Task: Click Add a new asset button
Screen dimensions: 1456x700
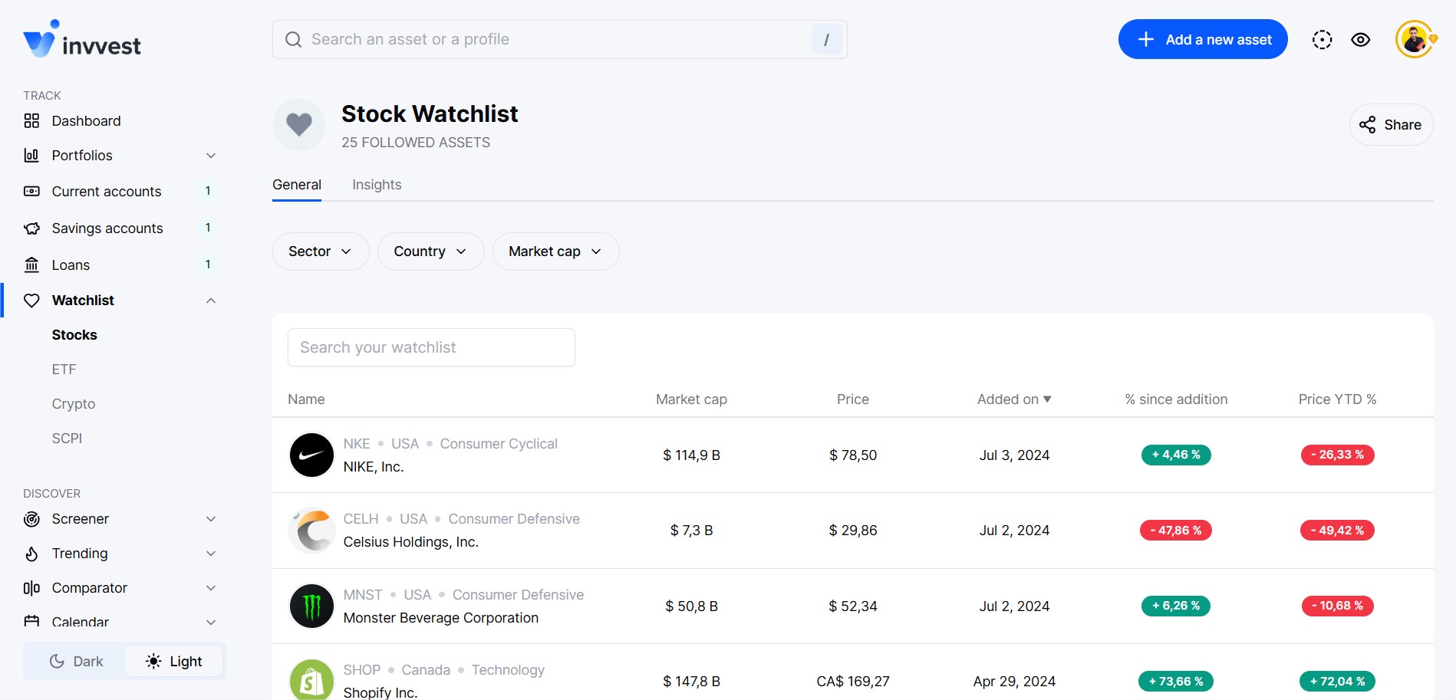Action: click(x=1203, y=39)
